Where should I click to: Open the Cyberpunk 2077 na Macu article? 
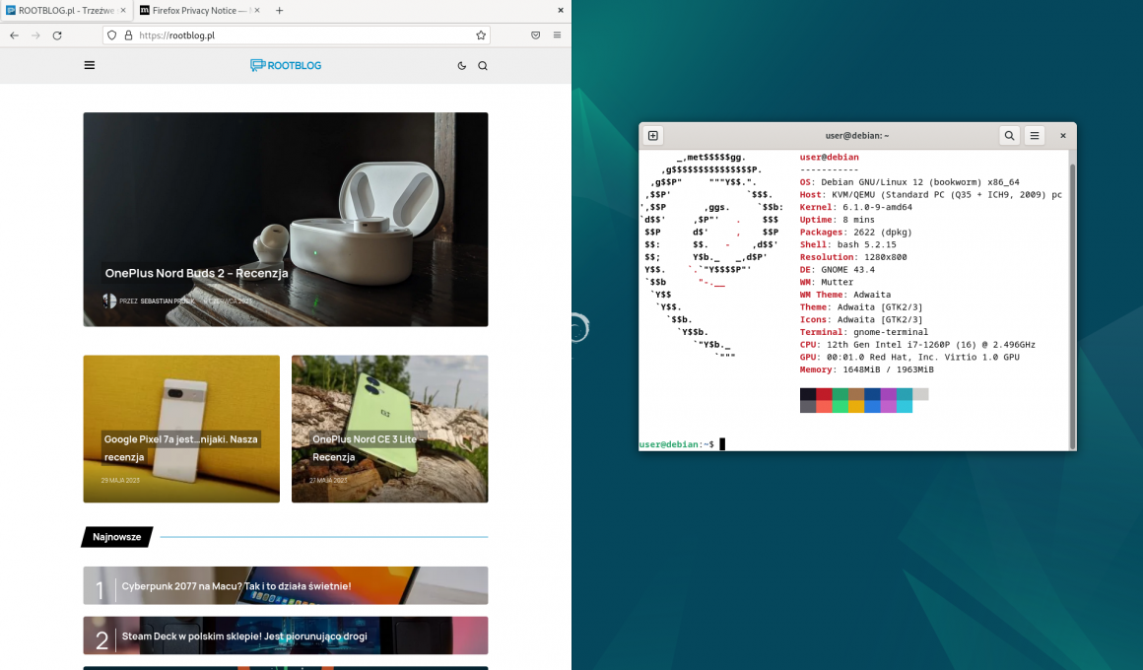coord(235,585)
